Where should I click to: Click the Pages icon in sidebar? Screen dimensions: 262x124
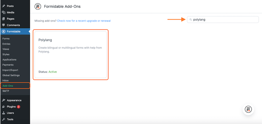[x=4, y=19]
